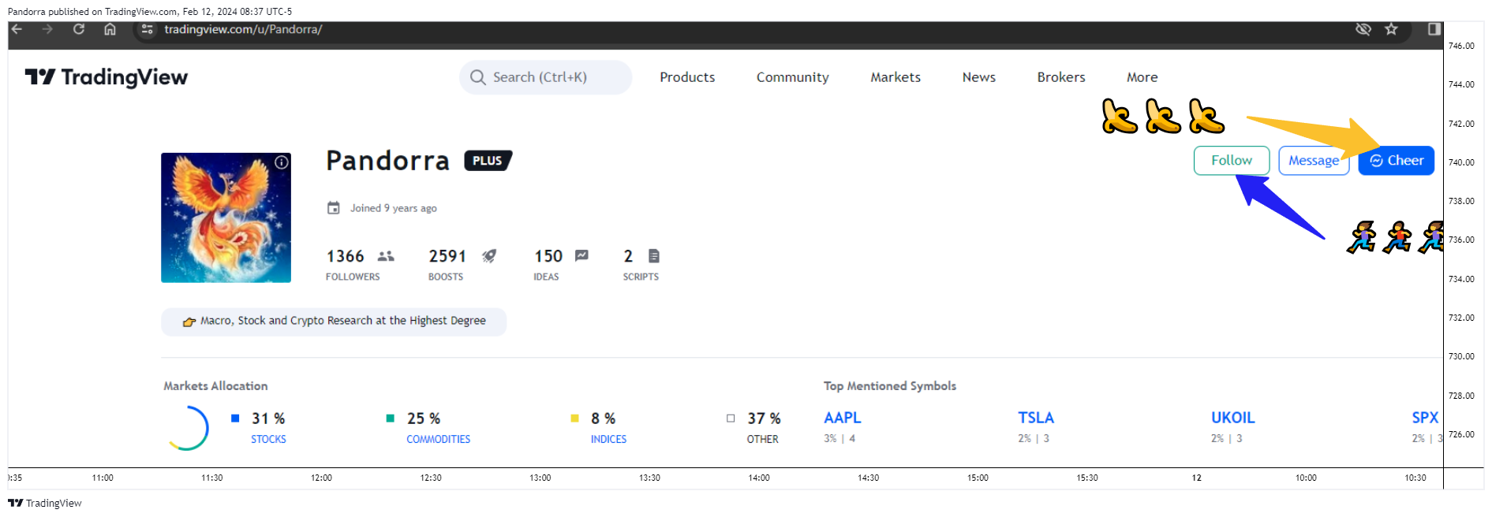Open the 1366 followers count
The width and height of the screenshot is (1492, 517).
[x=346, y=256]
